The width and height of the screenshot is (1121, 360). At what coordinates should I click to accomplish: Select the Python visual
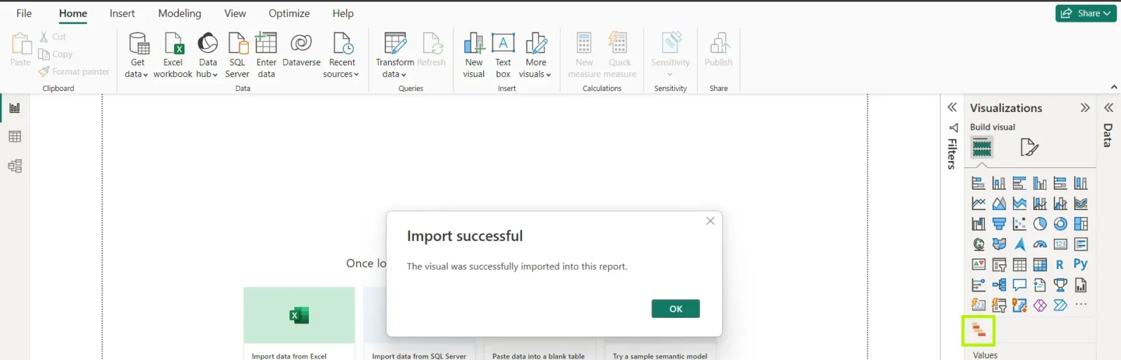pyautogui.click(x=1080, y=265)
